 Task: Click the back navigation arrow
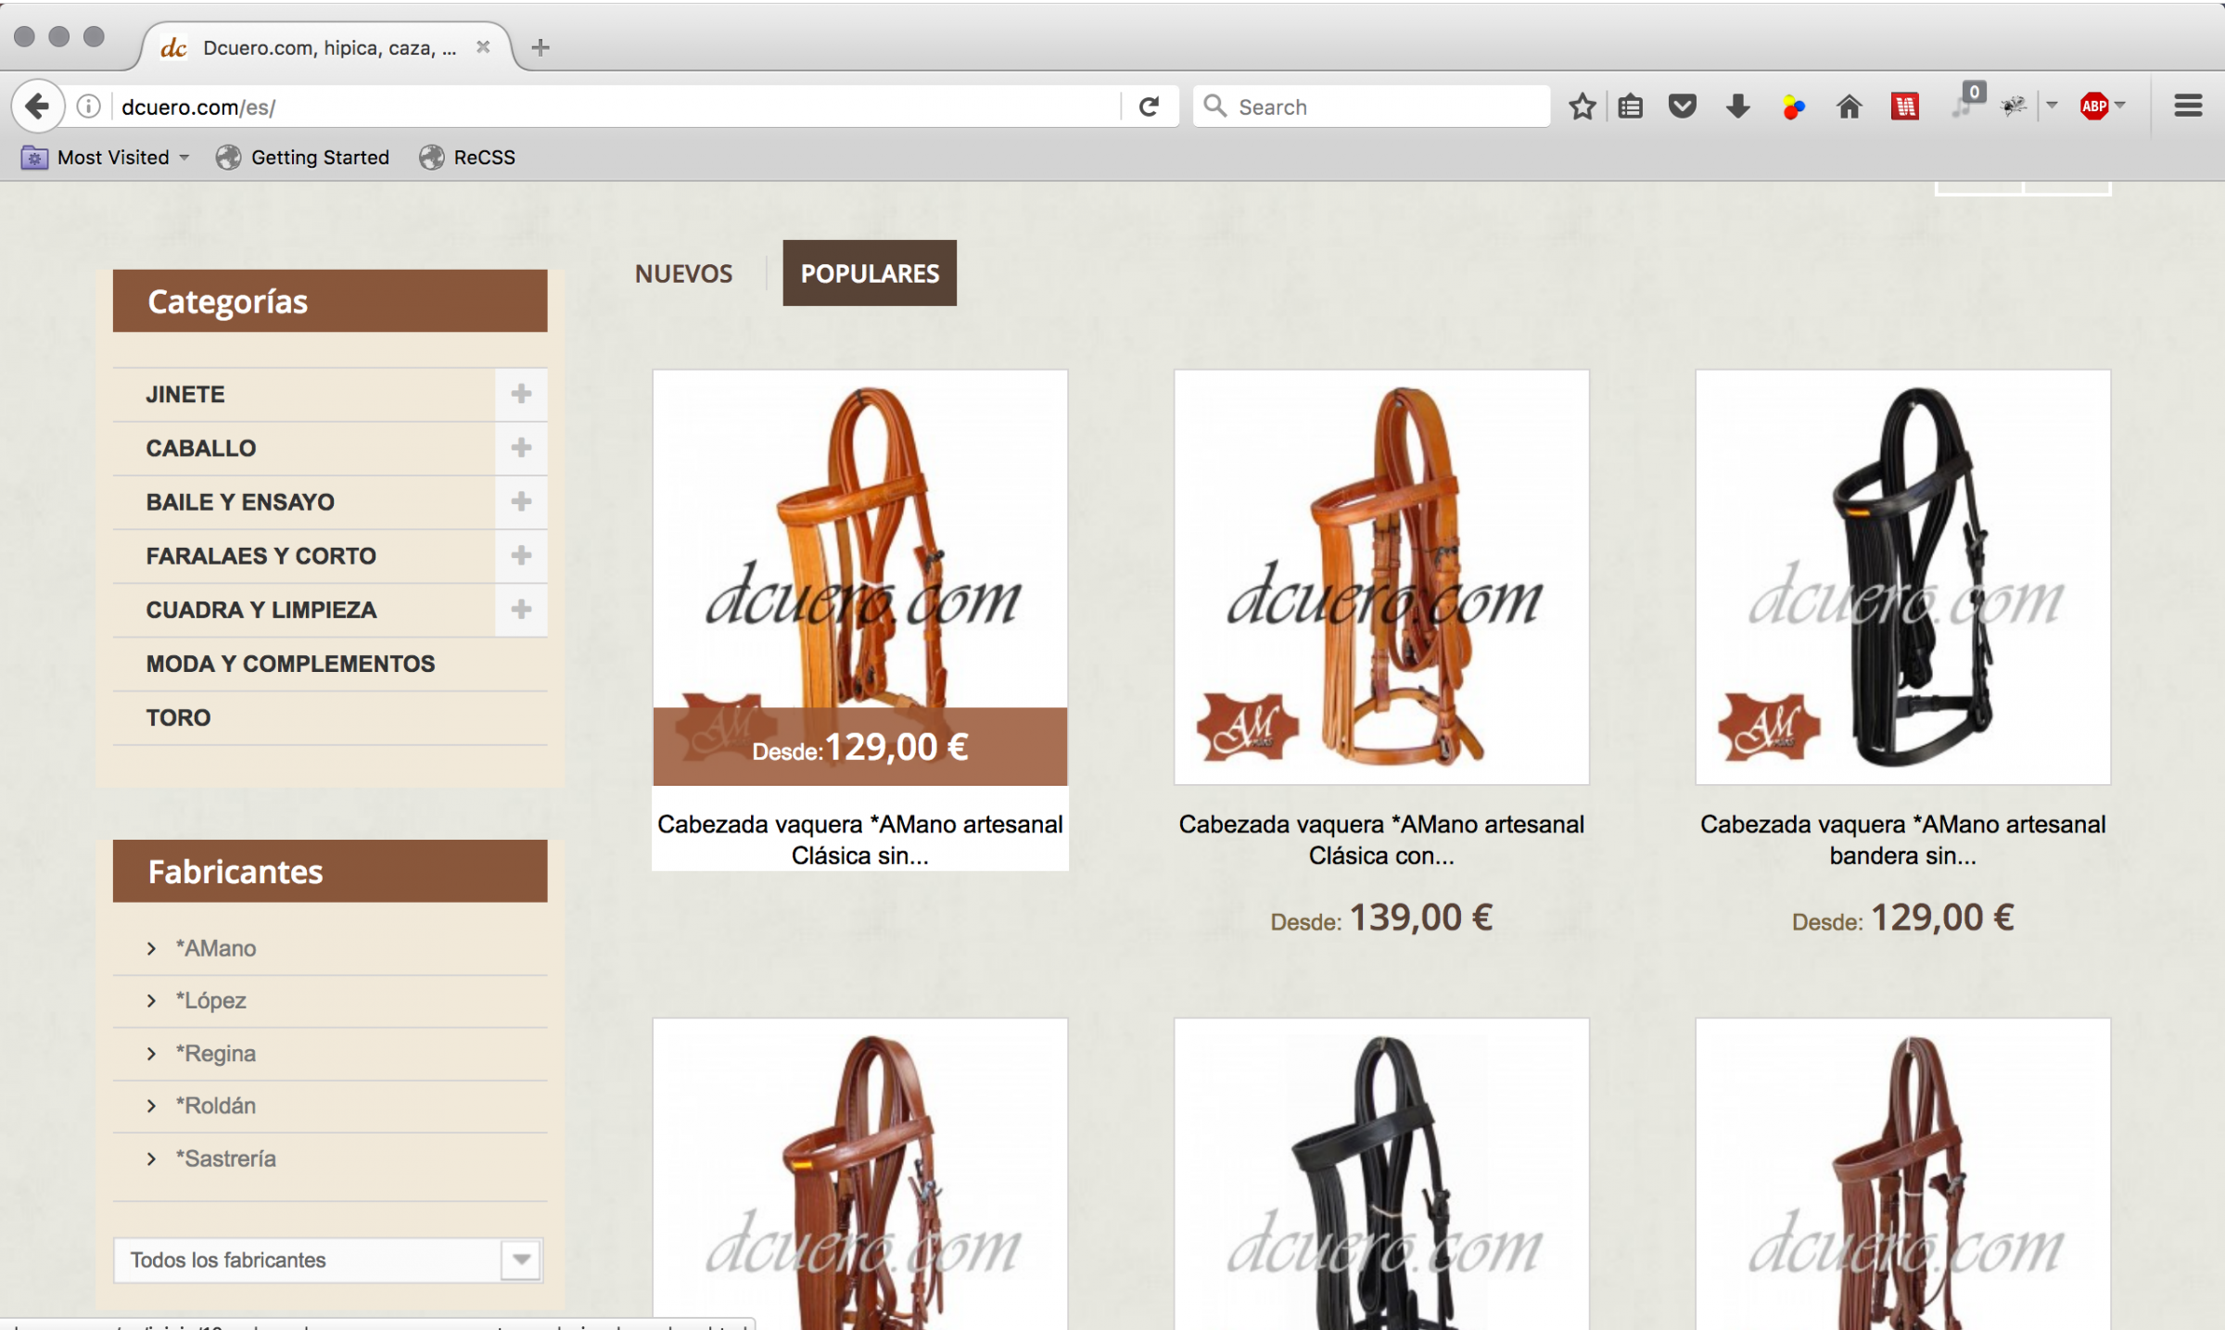click(x=37, y=107)
